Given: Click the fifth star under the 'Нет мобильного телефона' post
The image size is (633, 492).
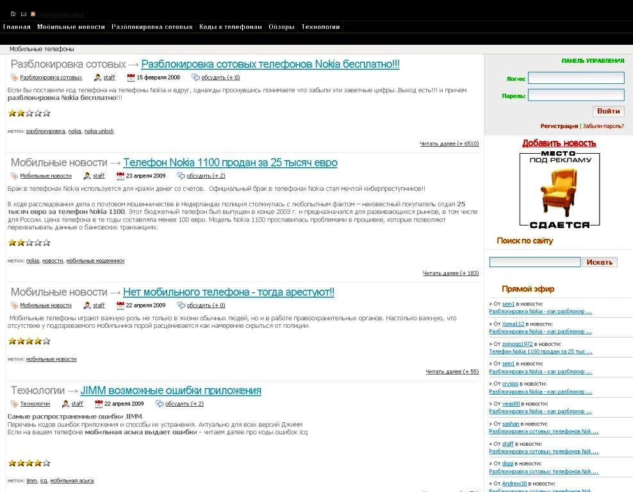Looking at the screenshot, I should (46, 341).
